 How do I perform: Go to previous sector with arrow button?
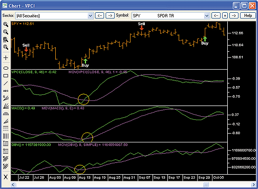tap(99, 16)
